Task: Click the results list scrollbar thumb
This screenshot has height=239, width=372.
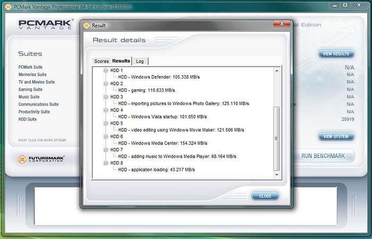Action: (277, 139)
